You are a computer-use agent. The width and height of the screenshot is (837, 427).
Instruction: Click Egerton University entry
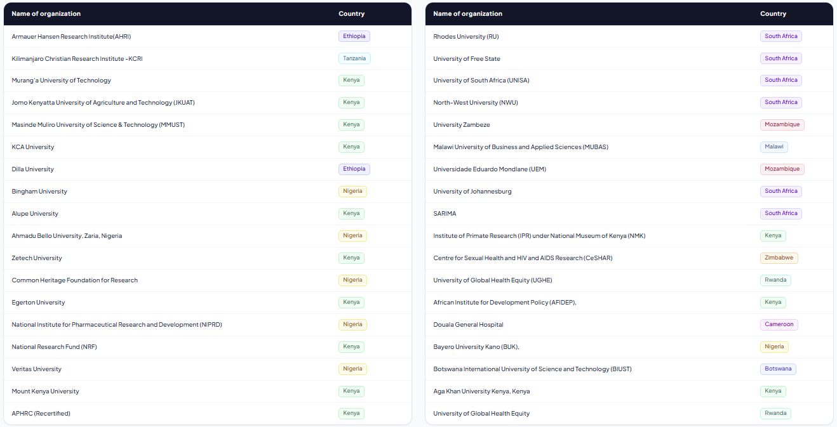38,303
